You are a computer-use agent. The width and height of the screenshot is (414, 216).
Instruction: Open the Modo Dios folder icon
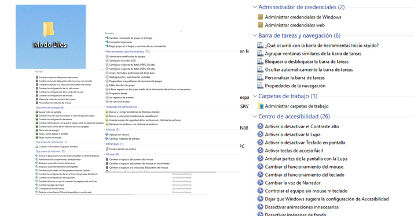(49, 29)
